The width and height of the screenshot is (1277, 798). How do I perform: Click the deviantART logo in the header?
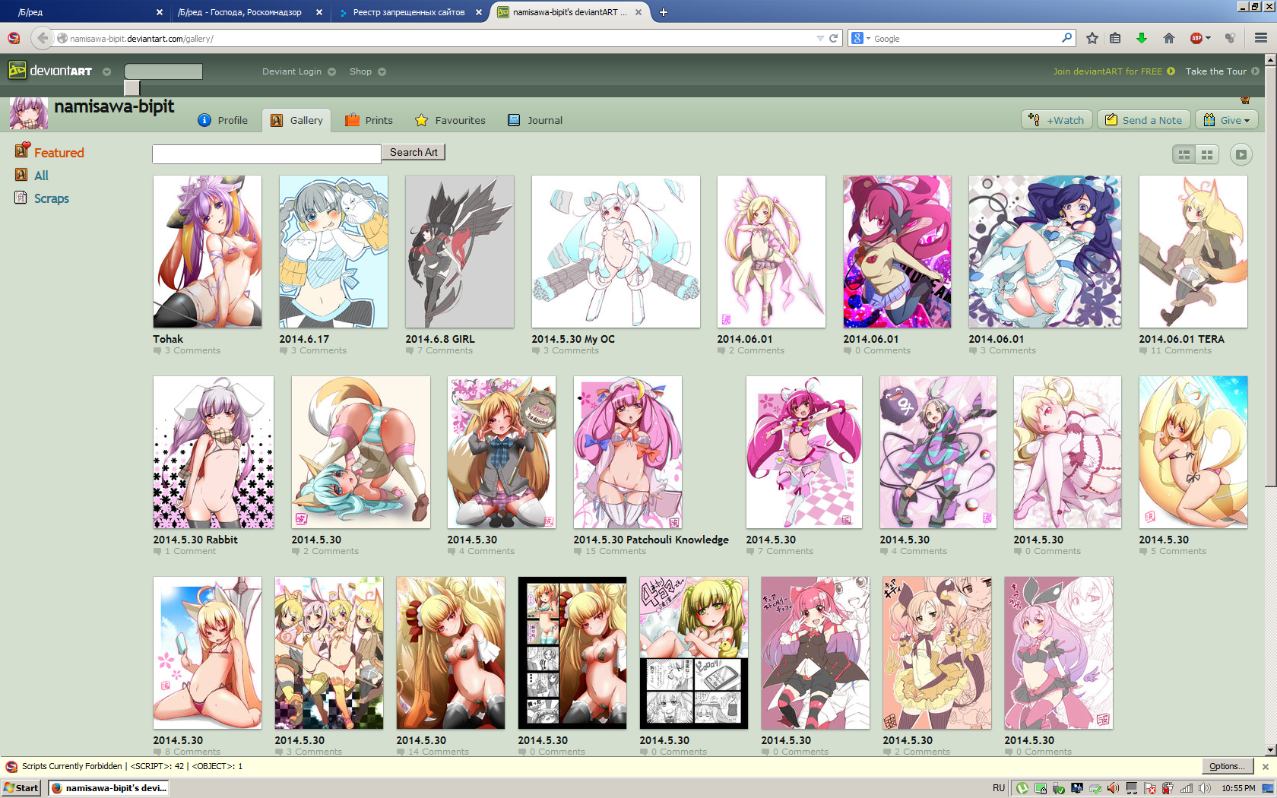(x=50, y=71)
